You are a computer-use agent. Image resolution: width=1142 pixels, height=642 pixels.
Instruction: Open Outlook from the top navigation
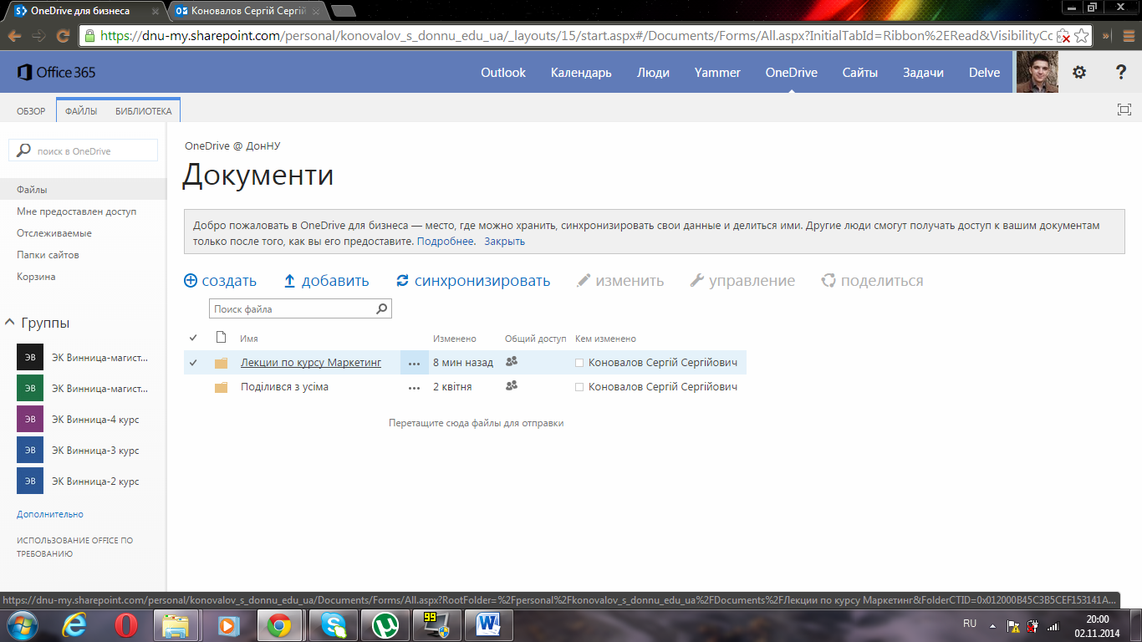503,73
